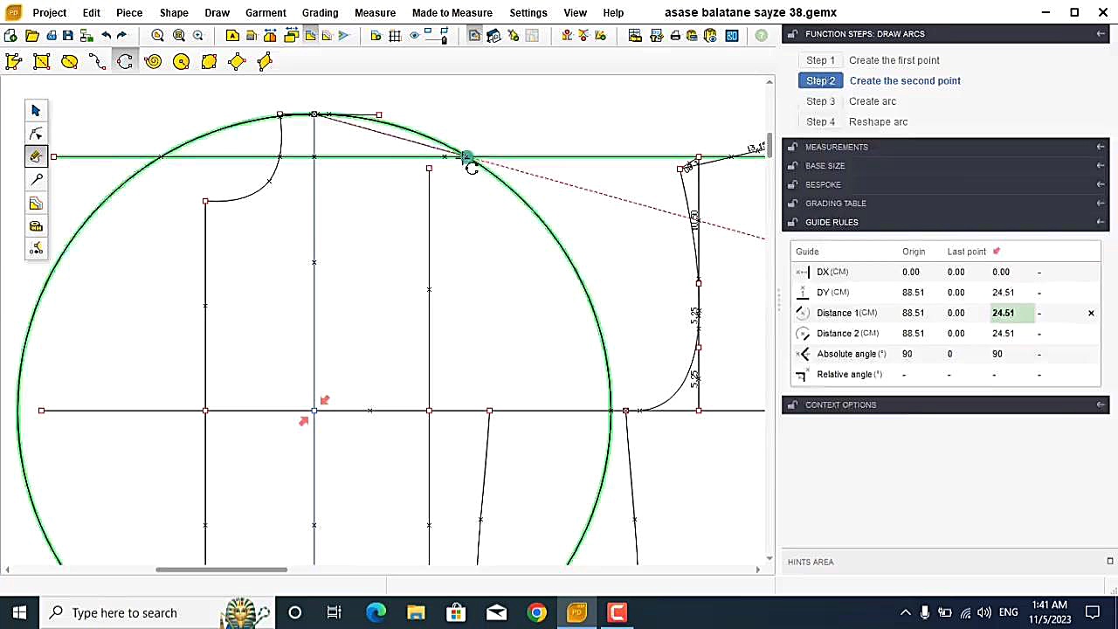Open the Project menu
Image resolution: width=1118 pixels, height=629 pixels.
(49, 13)
